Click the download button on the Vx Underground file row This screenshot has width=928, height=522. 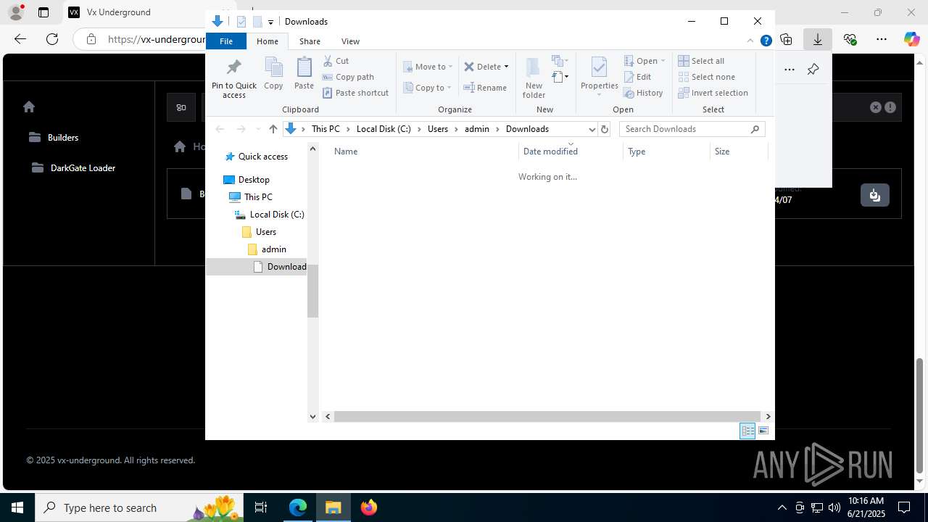click(x=875, y=195)
